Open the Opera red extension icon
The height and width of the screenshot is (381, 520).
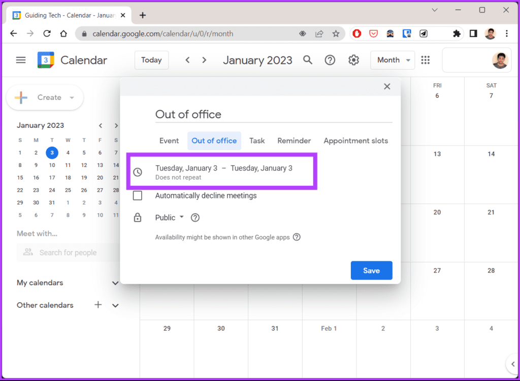[357, 33]
